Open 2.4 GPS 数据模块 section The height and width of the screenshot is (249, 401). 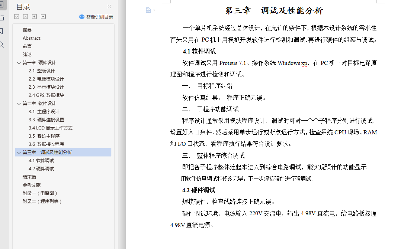46,95
